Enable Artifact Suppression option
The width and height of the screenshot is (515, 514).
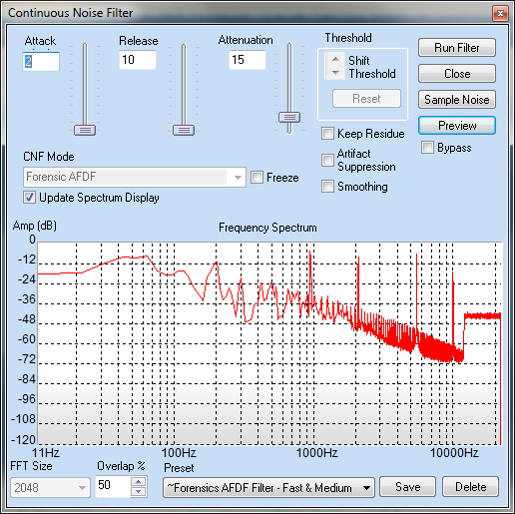coord(327,160)
